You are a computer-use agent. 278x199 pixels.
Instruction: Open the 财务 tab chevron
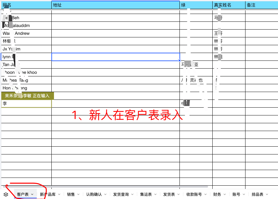coord(224,194)
